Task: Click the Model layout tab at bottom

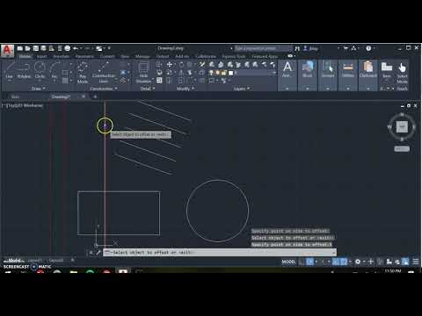Action: (14, 260)
